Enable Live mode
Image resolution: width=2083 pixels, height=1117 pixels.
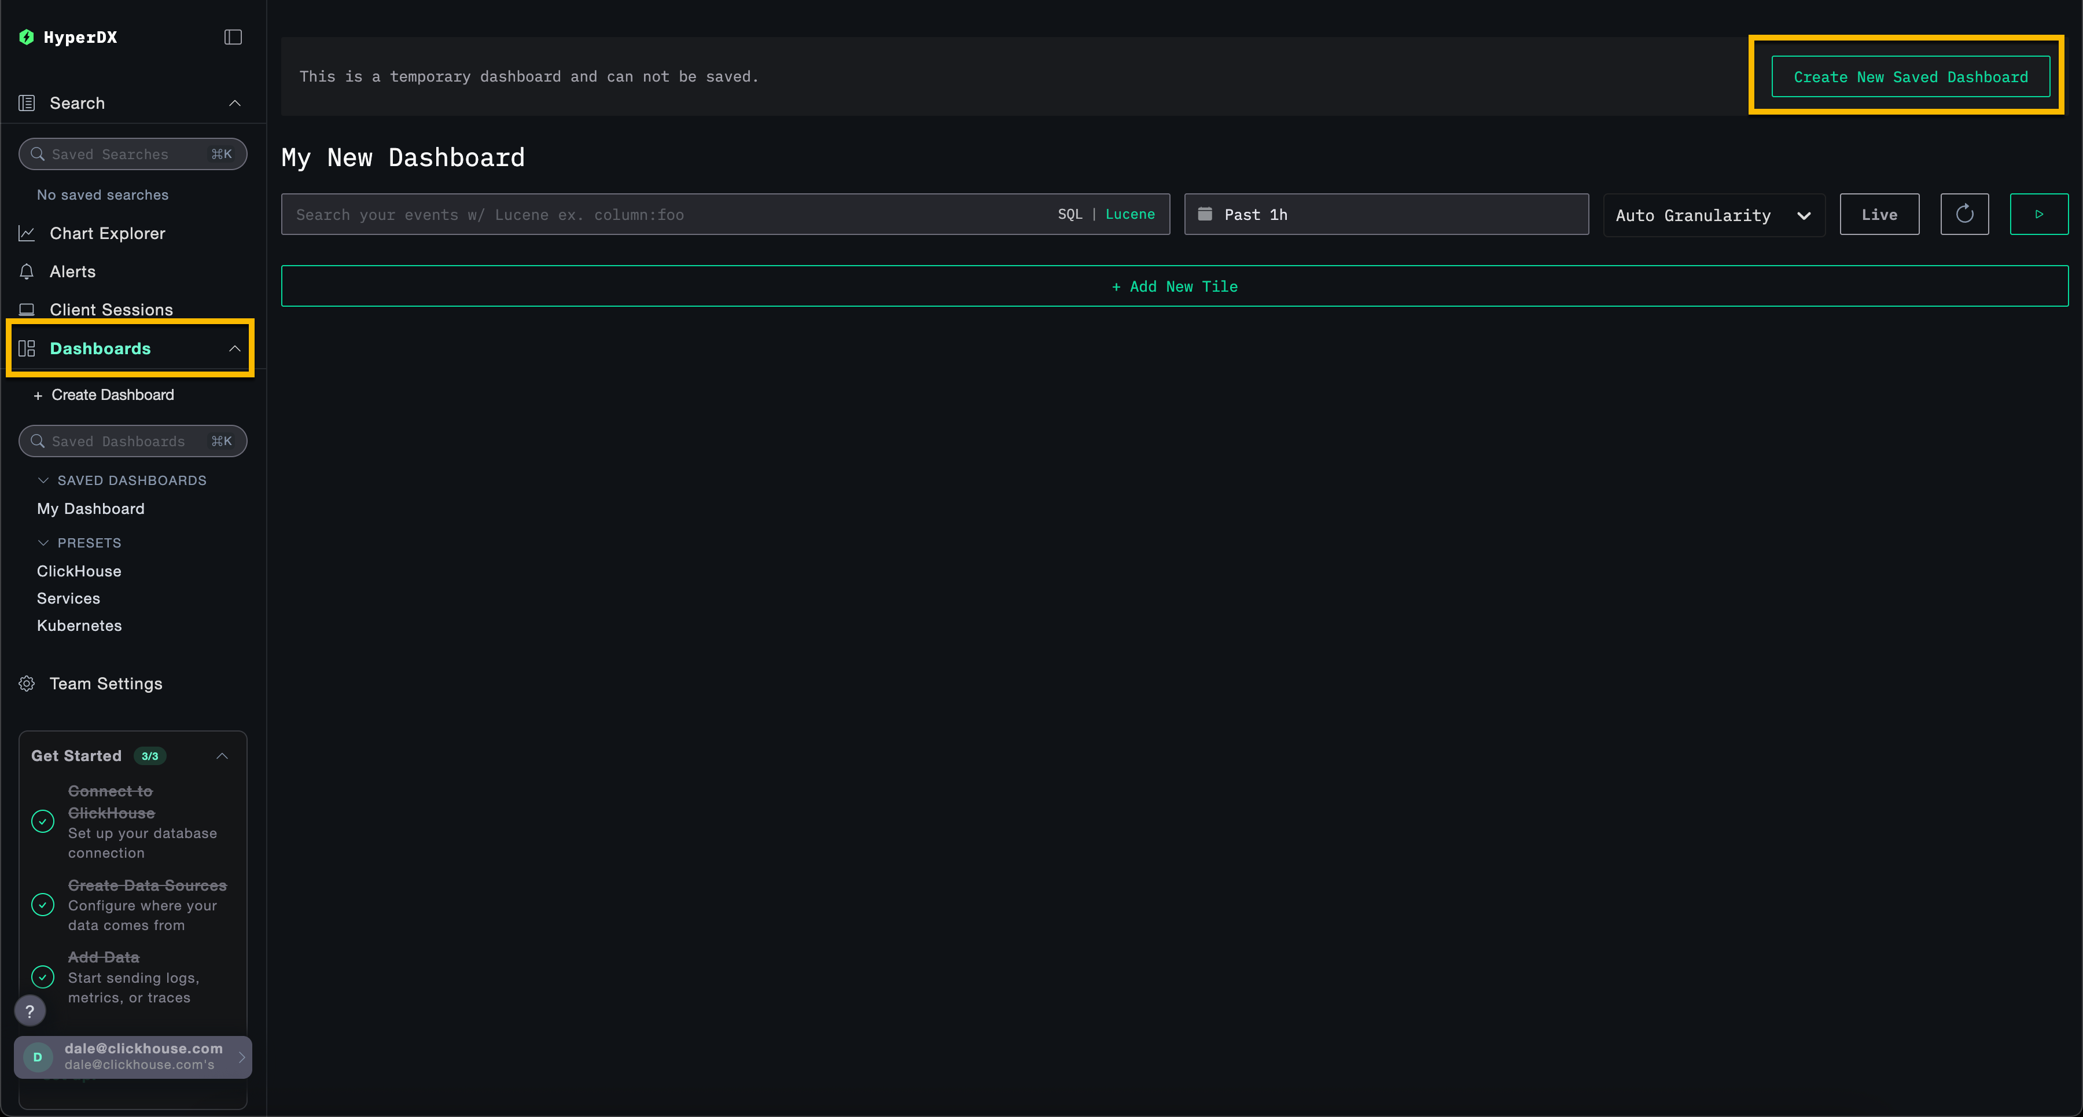pos(1879,214)
